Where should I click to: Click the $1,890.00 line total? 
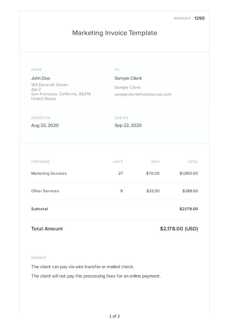[189, 173]
